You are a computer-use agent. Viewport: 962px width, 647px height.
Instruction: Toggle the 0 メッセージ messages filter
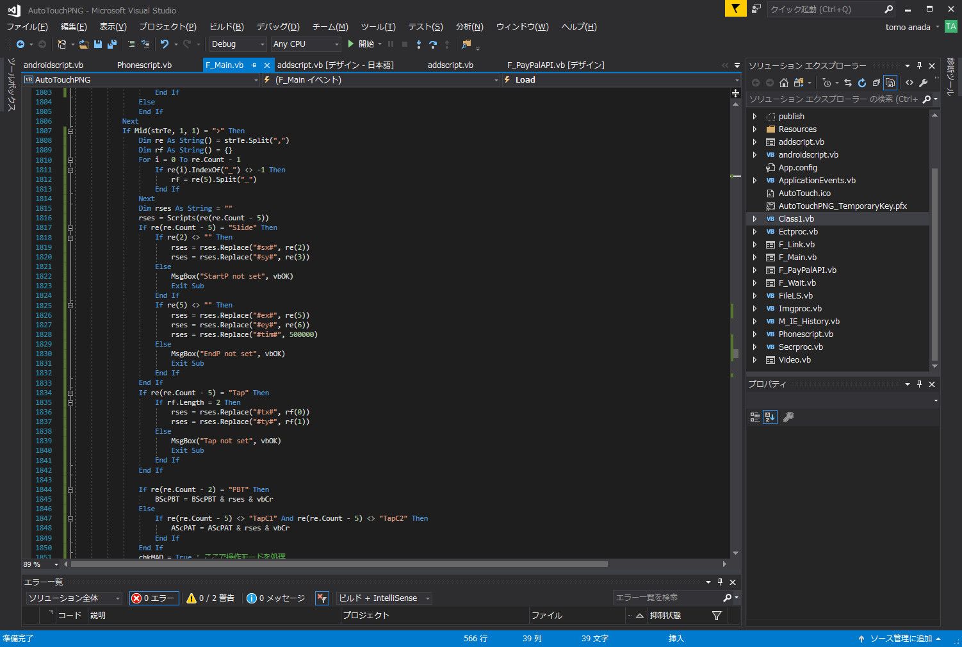click(276, 598)
